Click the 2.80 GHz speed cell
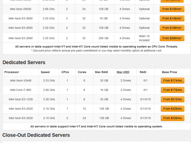 (49, 90)
